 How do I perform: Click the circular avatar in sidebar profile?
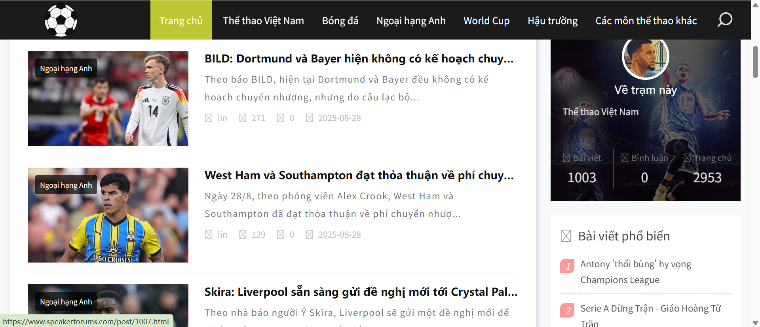point(646,57)
